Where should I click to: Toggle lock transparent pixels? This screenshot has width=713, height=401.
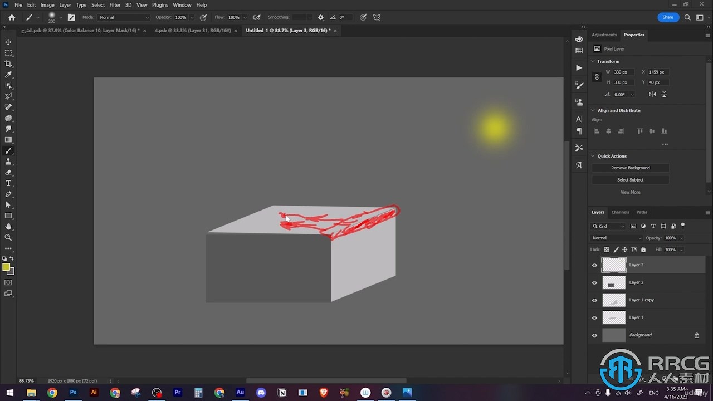607,250
